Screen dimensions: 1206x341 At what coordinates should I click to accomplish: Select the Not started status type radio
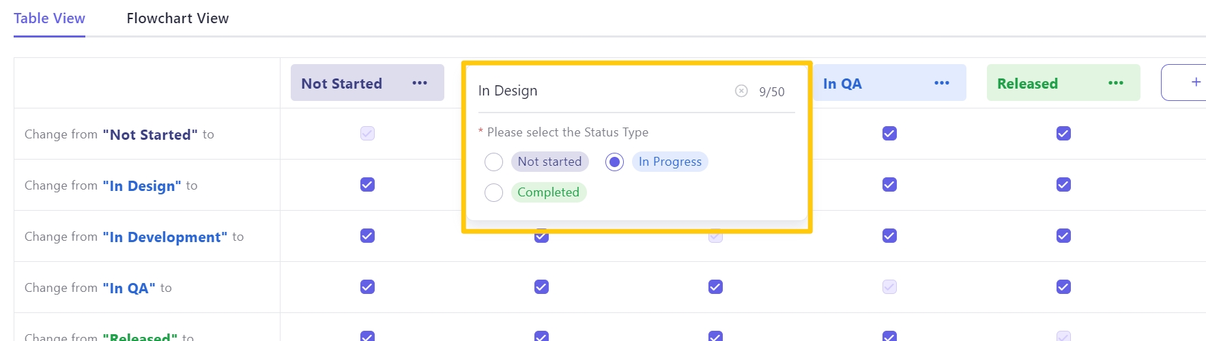493,162
